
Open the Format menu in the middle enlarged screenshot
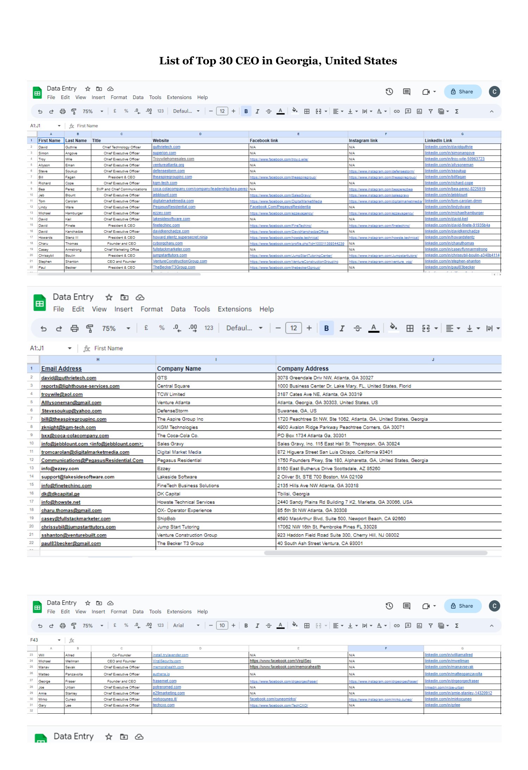(x=152, y=309)
